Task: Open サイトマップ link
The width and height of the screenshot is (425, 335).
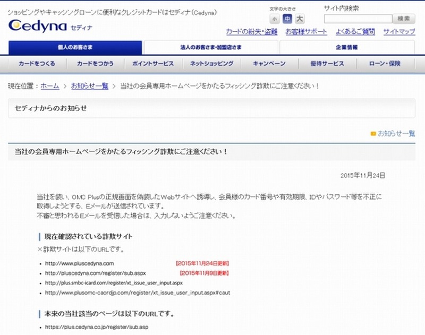Action: (x=399, y=32)
